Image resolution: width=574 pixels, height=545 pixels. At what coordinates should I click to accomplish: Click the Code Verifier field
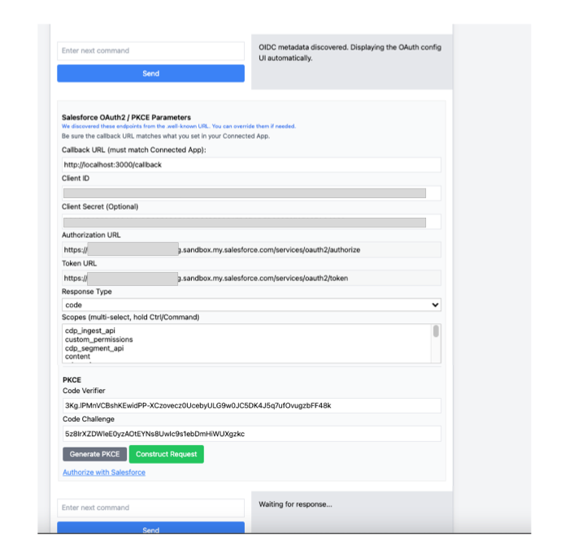click(251, 405)
